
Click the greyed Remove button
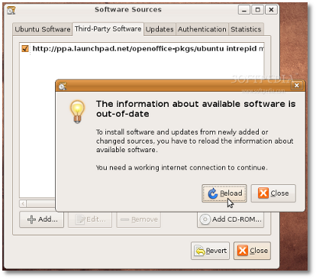click(x=139, y=219)
